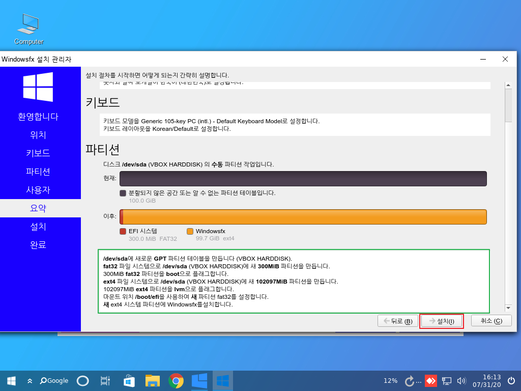
Task: Expand the double-chevron taskbar arrow
Action: [30, 381]
